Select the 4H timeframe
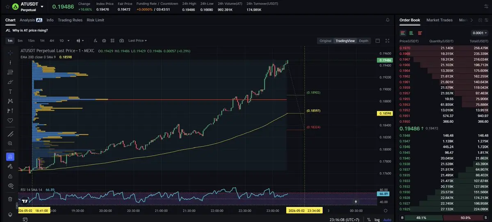This screenshot has height=222, width=492. tap(52, 40)
